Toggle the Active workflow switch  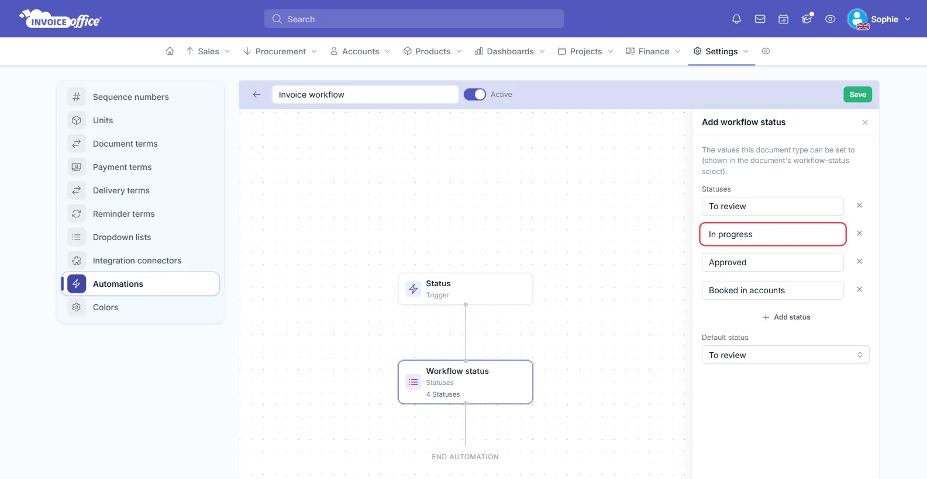pos(475,95)
